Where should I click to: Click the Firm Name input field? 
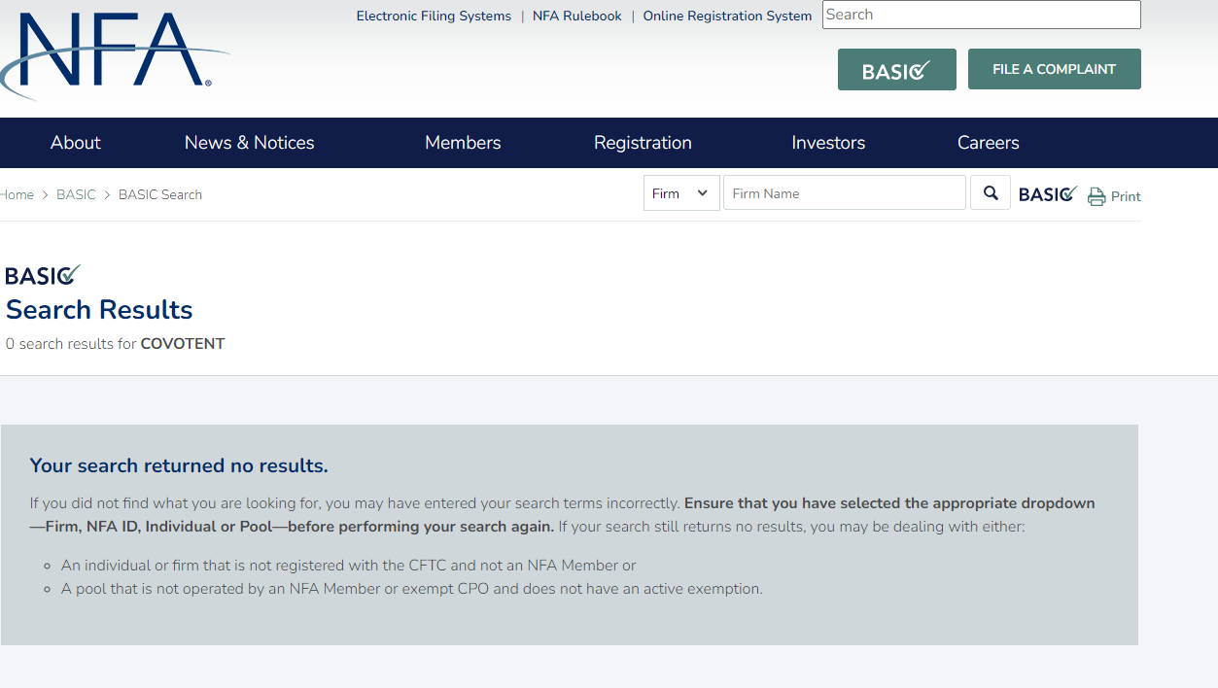(845, 193)
